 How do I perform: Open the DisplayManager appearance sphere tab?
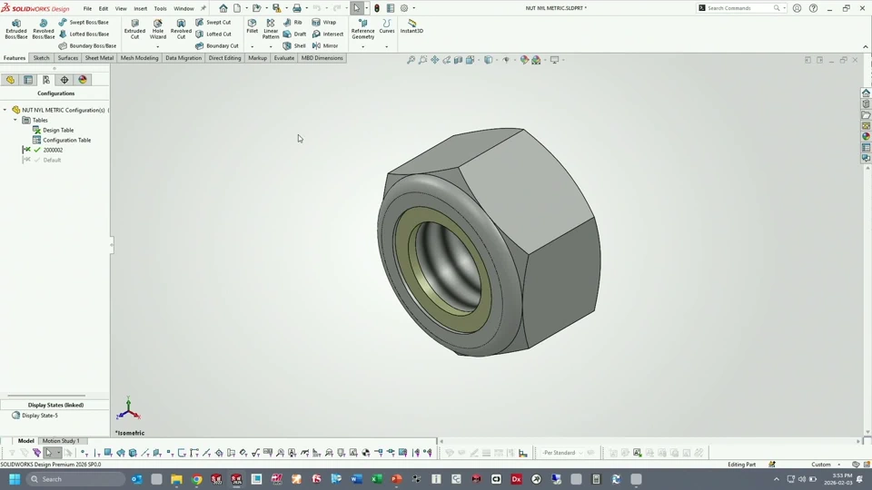tap(83, 80)
